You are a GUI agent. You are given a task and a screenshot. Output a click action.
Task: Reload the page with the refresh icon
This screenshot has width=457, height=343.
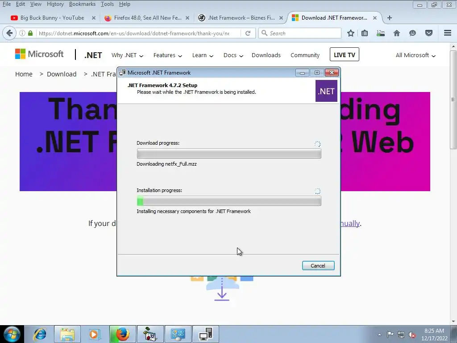(x=248, y=33)
